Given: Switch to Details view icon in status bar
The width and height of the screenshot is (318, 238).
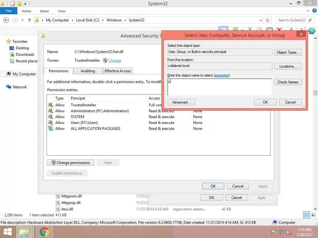Looking at the screenshot, I should [307, 215].
